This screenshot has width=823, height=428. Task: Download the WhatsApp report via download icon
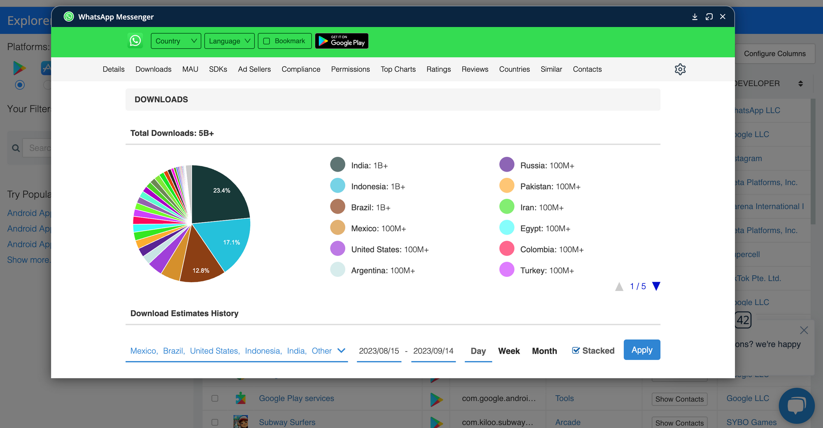tap(695, 17)
